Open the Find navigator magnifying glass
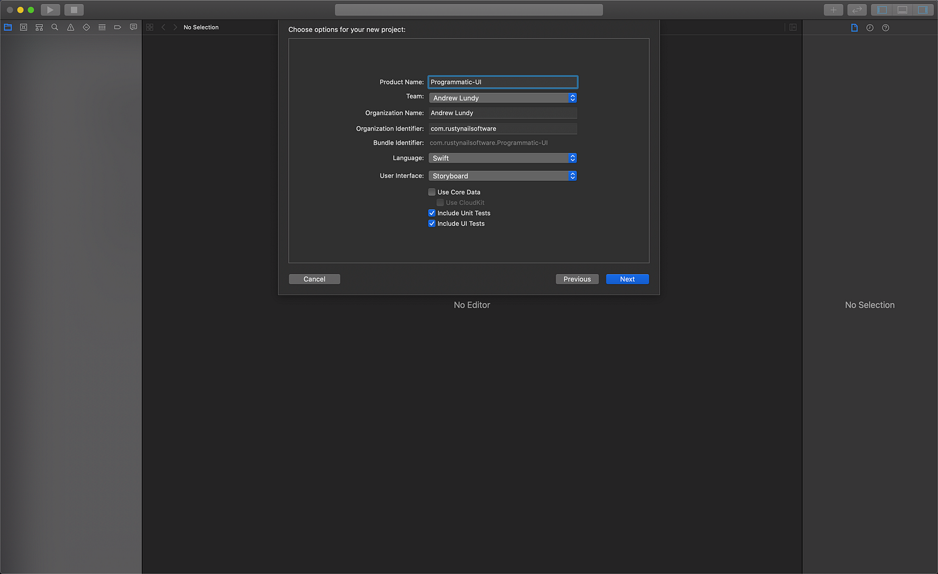This screenshot has width=938, height=574. point(54,27)
